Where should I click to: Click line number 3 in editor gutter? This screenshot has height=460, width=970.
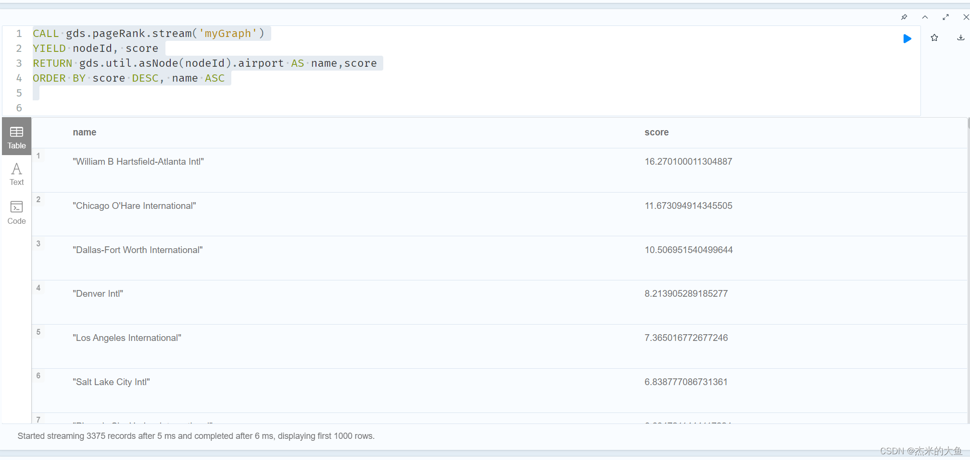[19, 63]
